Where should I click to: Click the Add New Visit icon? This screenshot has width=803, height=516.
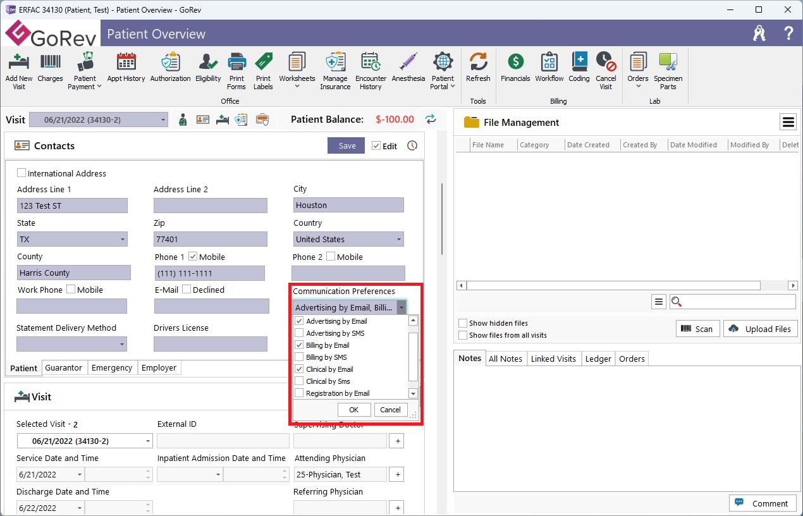(x=19, y=62)
